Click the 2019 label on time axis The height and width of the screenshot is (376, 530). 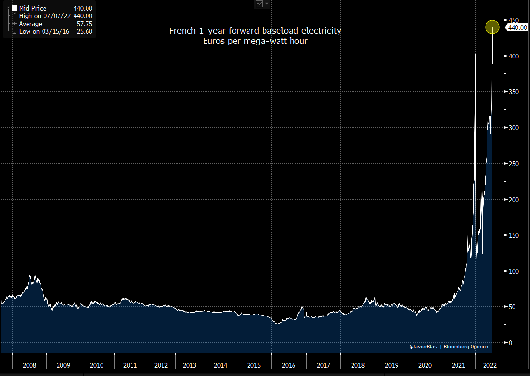point(391,365)
